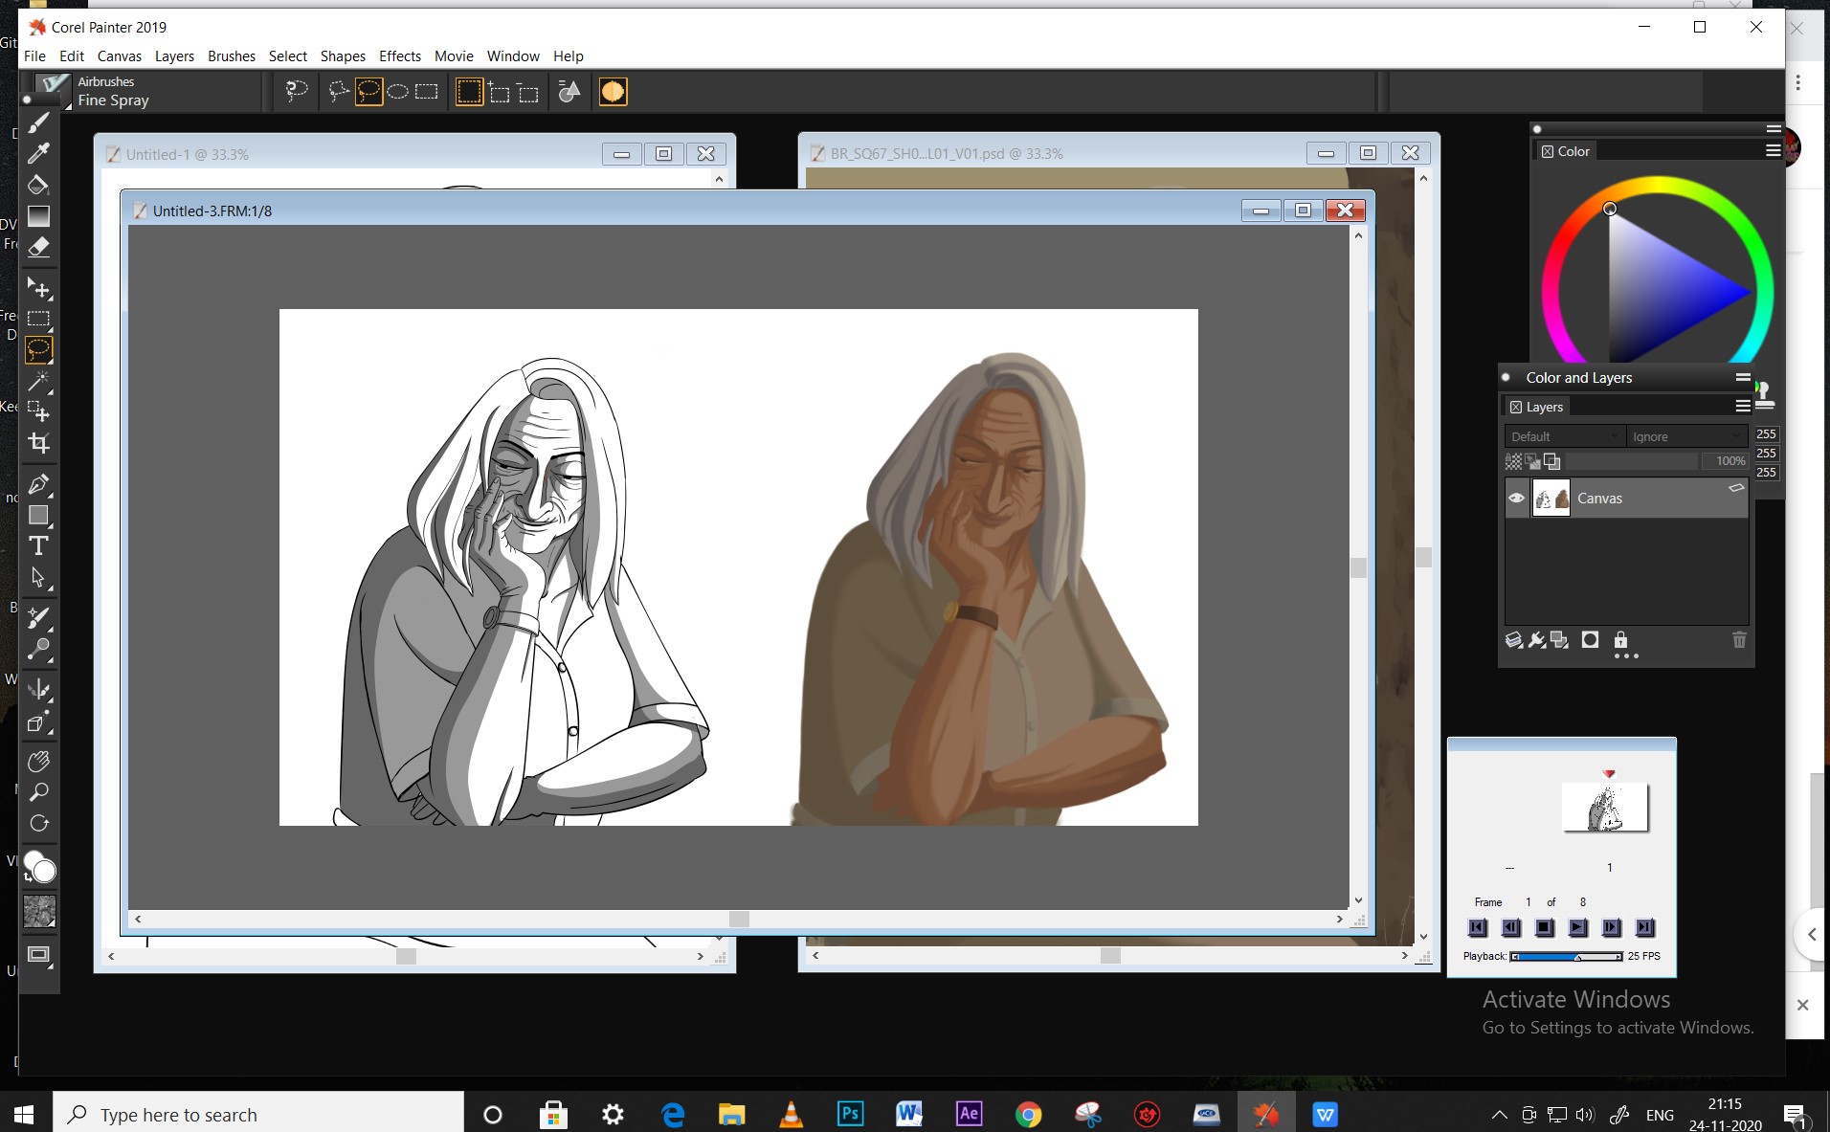1830x1132 pixels.
Task: Select the Text tool
Action: pyautogui.click(x=38, y=546)
